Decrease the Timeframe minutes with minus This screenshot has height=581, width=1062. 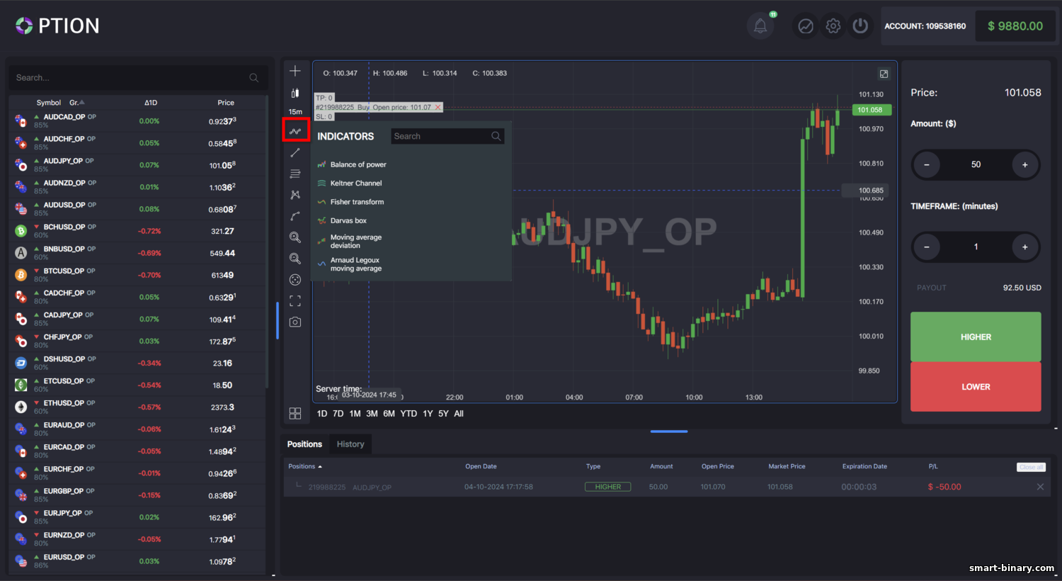(x=926, y=247)
